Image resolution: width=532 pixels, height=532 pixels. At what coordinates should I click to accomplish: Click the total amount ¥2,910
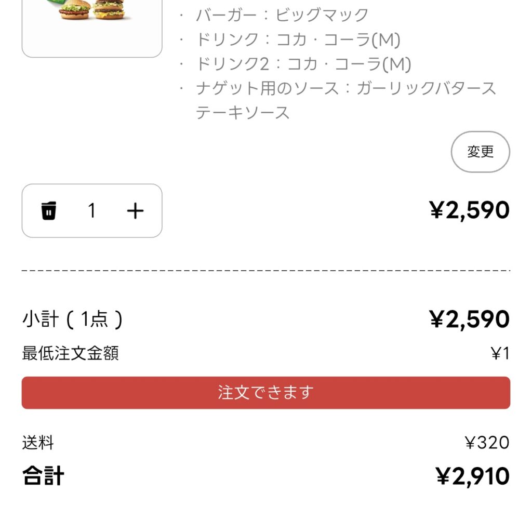pyautogui.click(x=472, y=476)
